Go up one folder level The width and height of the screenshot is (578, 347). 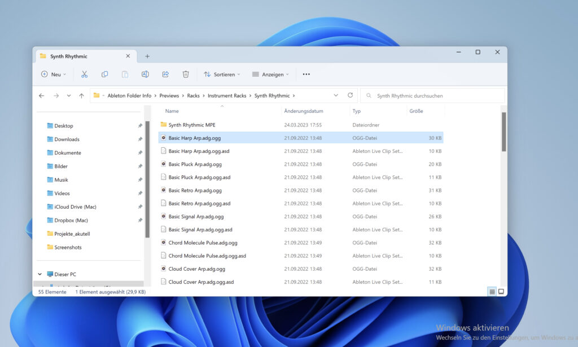81,96
